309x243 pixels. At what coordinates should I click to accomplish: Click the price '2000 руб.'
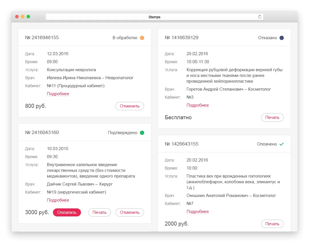pos(177,224)
